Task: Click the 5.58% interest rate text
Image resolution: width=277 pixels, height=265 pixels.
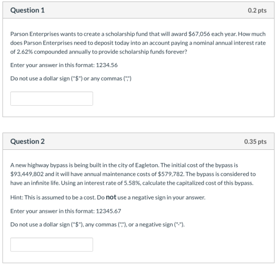Action: pos(132,183)
